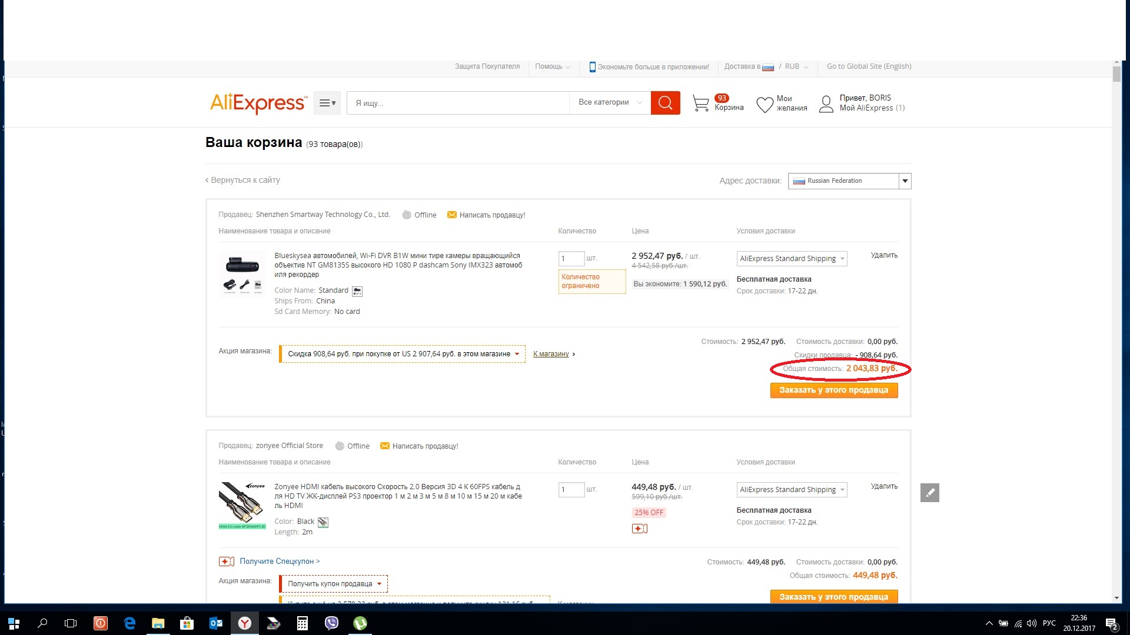Screen dimensions: 1130x635
Task: Click 'Заказать у этого продавца' for Shenzhen Smartway
Action: (x=833, y=390)
